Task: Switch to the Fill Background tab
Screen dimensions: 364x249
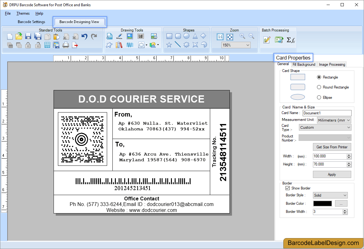Action: (x=304, y=64)
